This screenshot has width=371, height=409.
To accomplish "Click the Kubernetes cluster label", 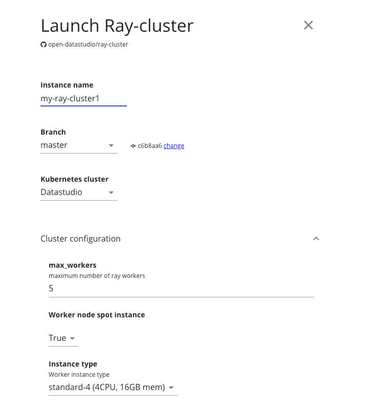I will pyautogui.click(x=74, y=179).
